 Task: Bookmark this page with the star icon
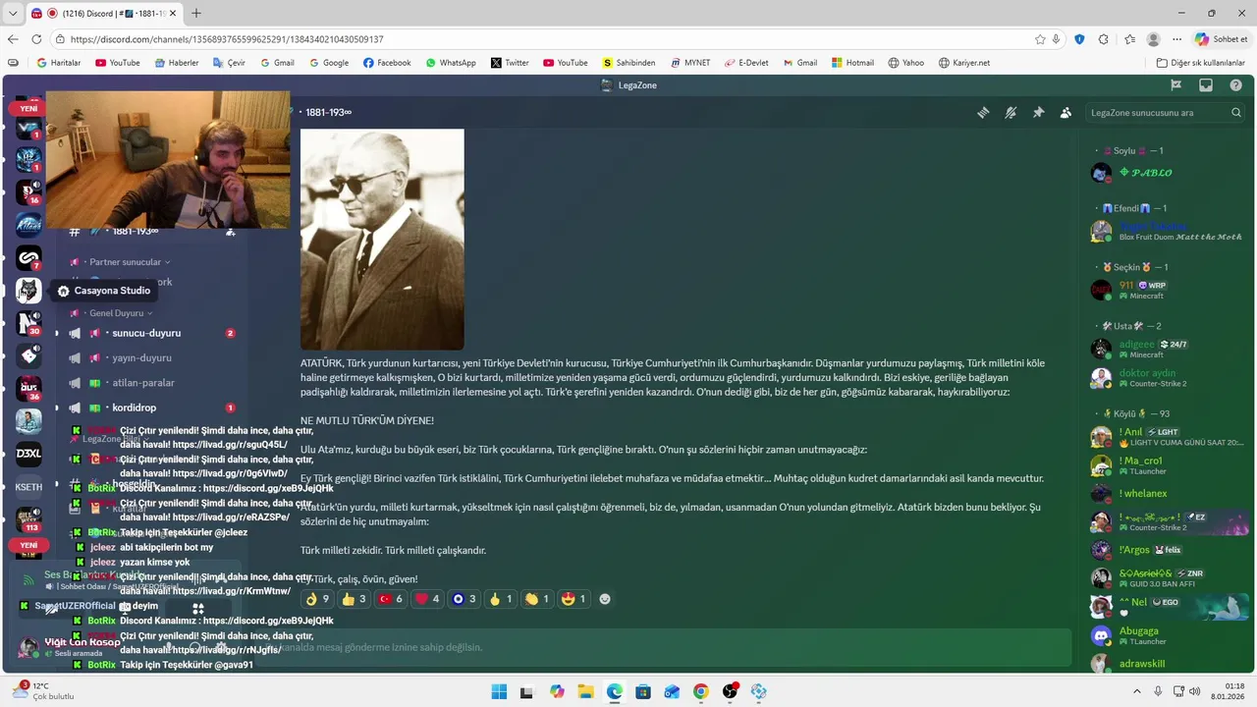click(x=1040, y=39)
